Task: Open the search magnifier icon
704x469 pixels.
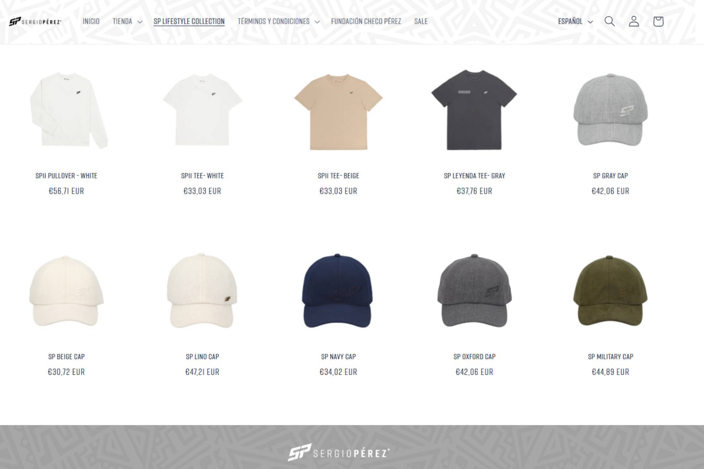Action: (609, 21)
